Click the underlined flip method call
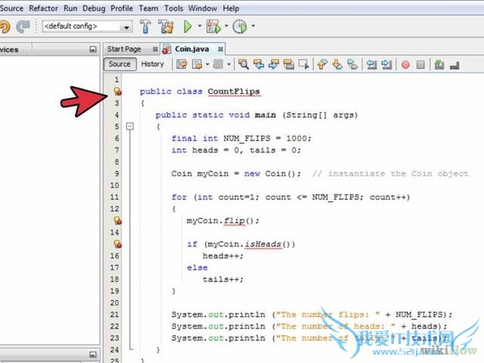The width and height of the screenshot is (484, 363). tap(234, 221)
